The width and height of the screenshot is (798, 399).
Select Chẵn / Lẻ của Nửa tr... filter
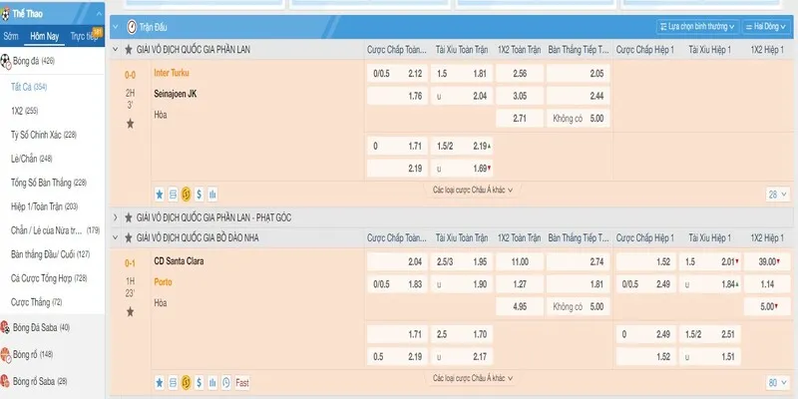coord(55,230)
